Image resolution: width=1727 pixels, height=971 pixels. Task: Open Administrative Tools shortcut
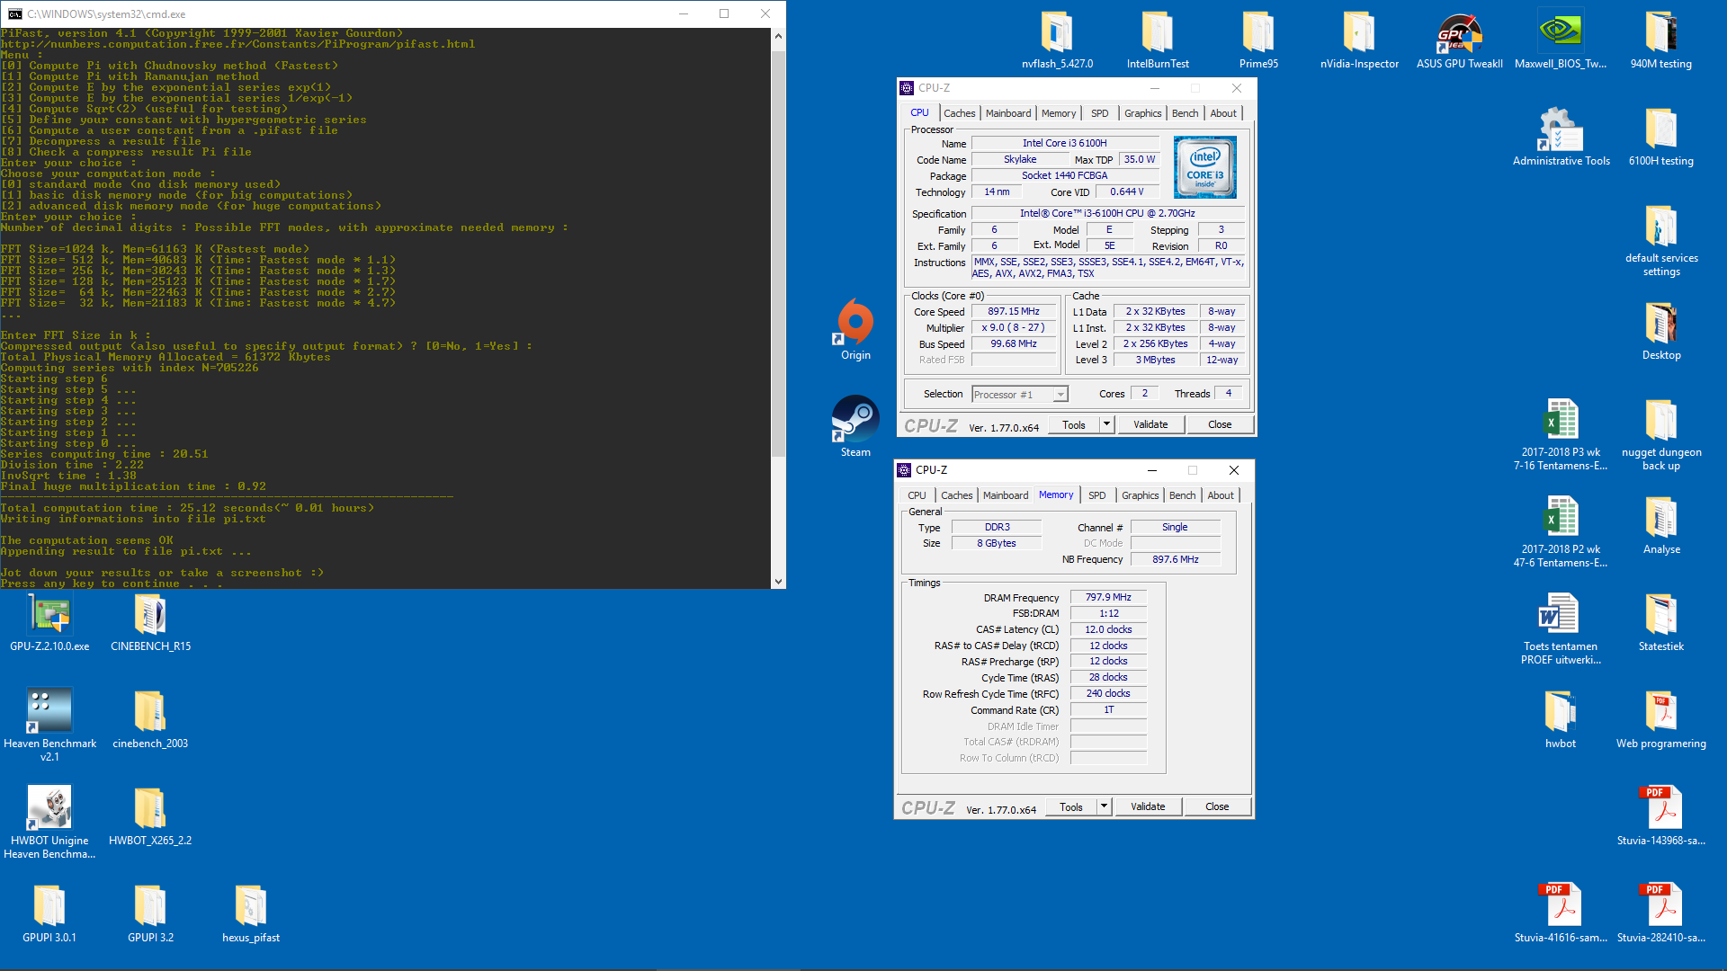coord(1561,138)
